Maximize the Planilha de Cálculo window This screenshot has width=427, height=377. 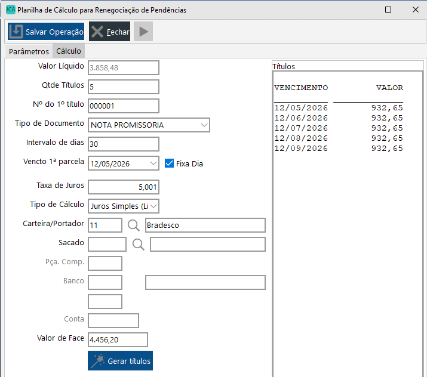coord(388,10)
